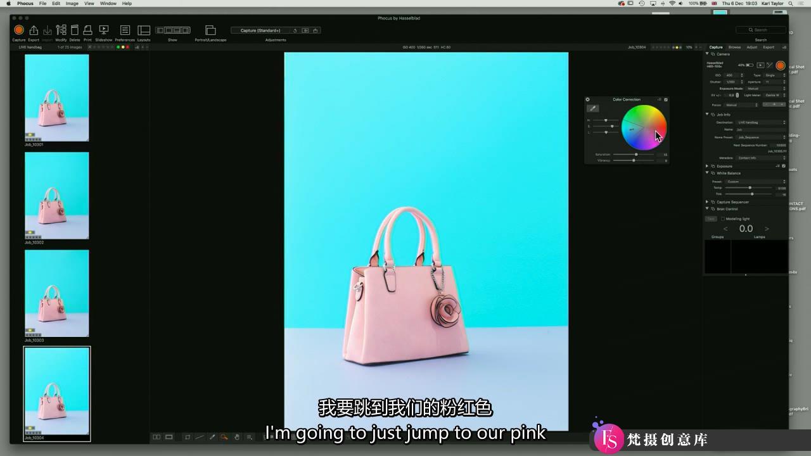Open the View menu
This screenshot has width=811, height=456.
coord(89,3)
